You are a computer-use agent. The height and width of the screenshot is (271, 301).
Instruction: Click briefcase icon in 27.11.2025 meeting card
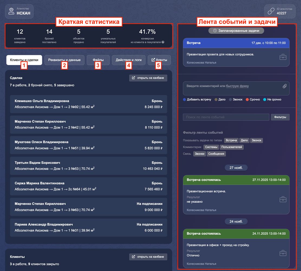click(x=283, y=199)
